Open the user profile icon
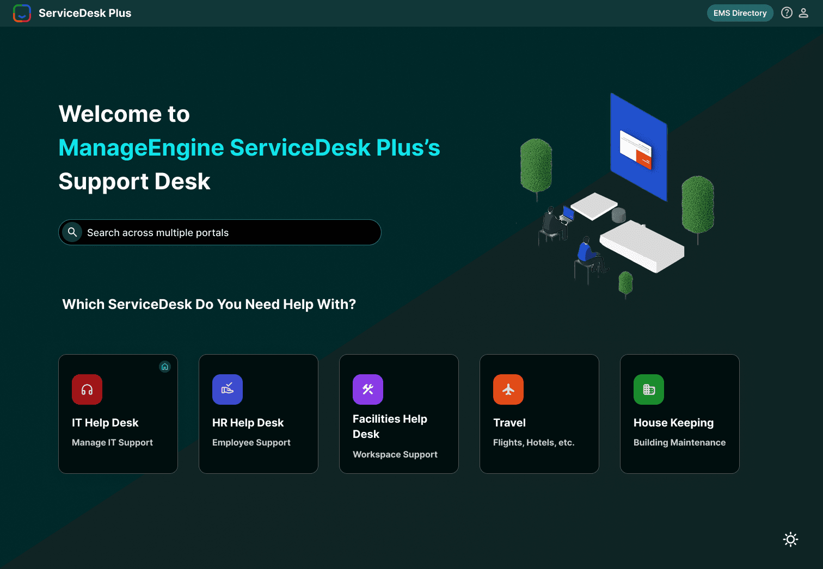This screenshot has width=823, height=569. point(803,13)
